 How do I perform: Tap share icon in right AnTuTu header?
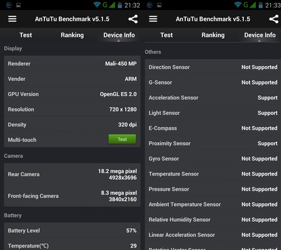[x=273, y=19]
